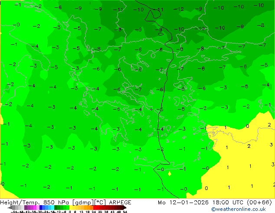Click the gray left arrow end of legend

(10, 208)
